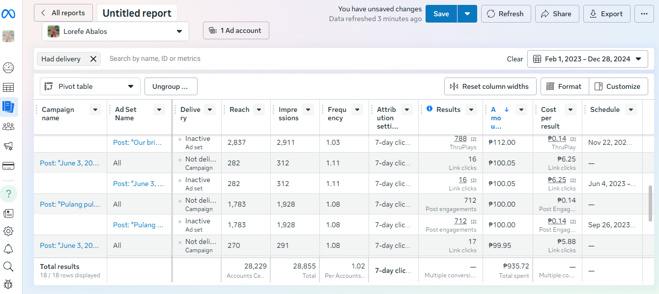Viewport: 659px width, 294px height.
Task: Open the megaphone Advertising settings icon
Action: 8,146
